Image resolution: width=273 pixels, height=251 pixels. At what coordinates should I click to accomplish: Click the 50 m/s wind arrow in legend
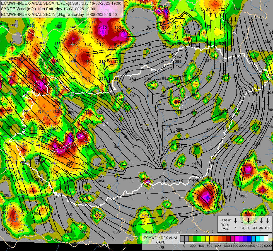click(x=261, y=220)
